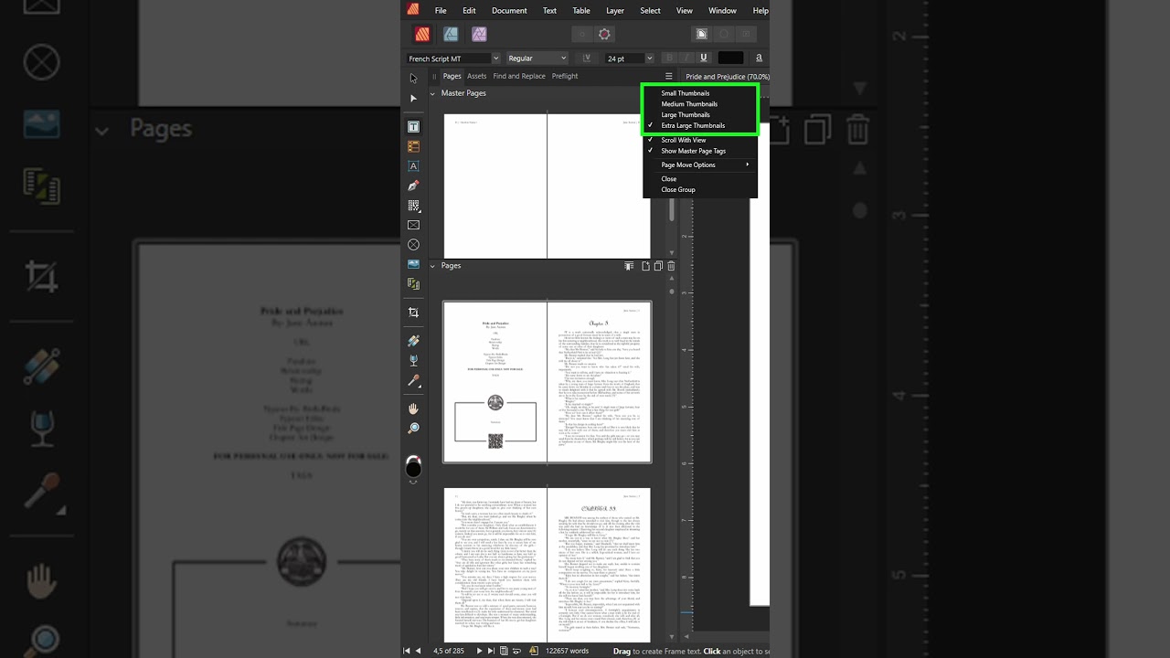Click the stroke/fill colour circle in tools
The height and width of the screenshot is (658, 1170).
point(413,467)
